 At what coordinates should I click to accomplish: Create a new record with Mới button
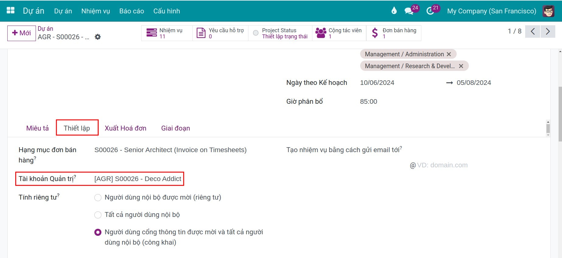tap(21, 33)
